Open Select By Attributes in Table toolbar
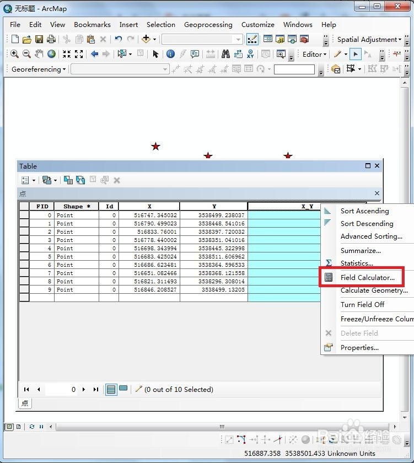Viewport: 414px width, 463px height. pyautogui.click(x=68, y=180)
